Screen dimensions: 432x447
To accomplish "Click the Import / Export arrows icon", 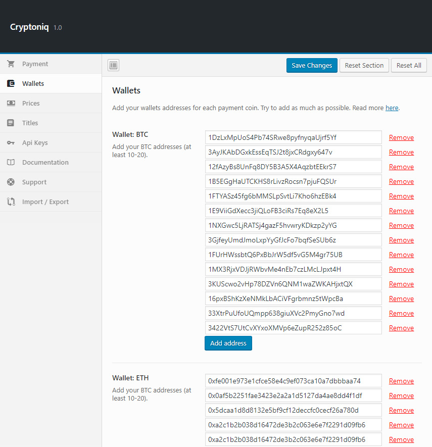I will coord(11,202).
